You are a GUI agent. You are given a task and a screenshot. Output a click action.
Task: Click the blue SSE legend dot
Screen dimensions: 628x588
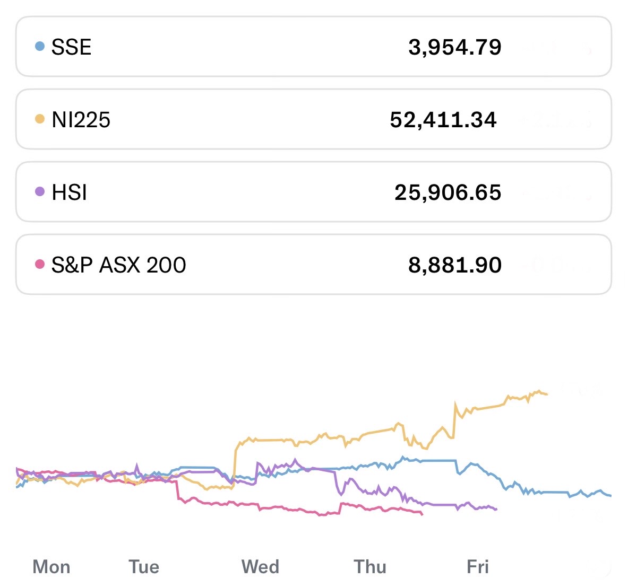point(39,46)
